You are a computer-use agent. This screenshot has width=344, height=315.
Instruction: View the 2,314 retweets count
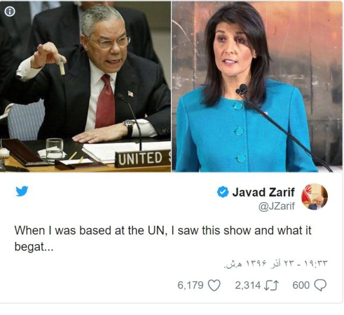click(x=248, y=285)
